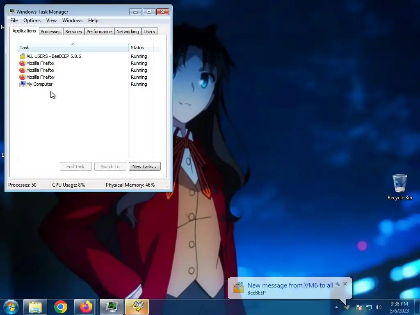The width and height of the screenshot is (420, 315).
Task: Click the My Computer icon in task list
Action: (22, 84)
